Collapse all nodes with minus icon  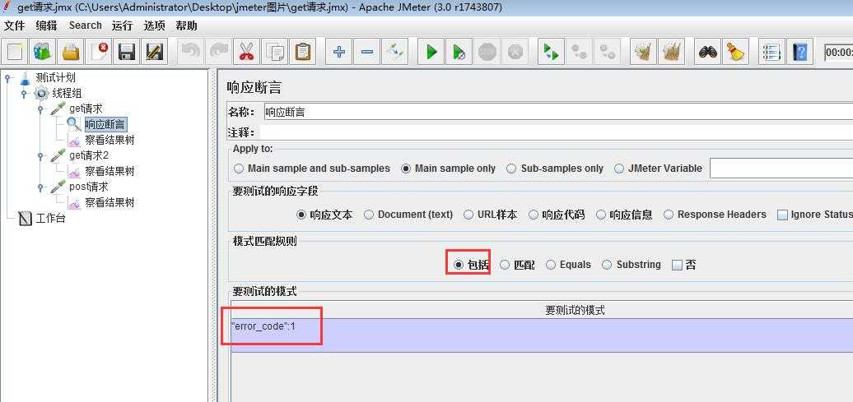(x=366, y=52)
